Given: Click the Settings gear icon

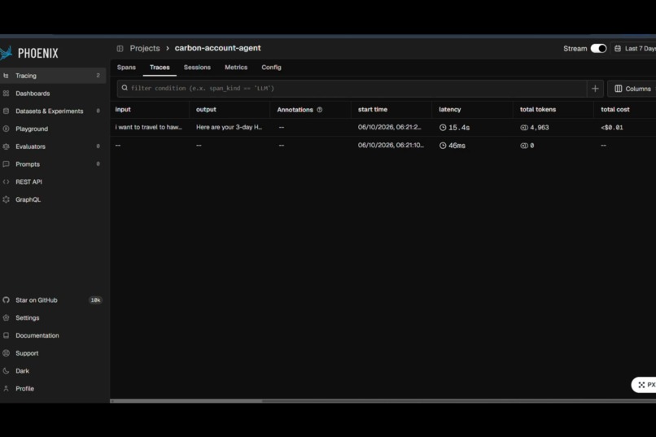Looking at the screenshot, I should [x=6, y=318].
